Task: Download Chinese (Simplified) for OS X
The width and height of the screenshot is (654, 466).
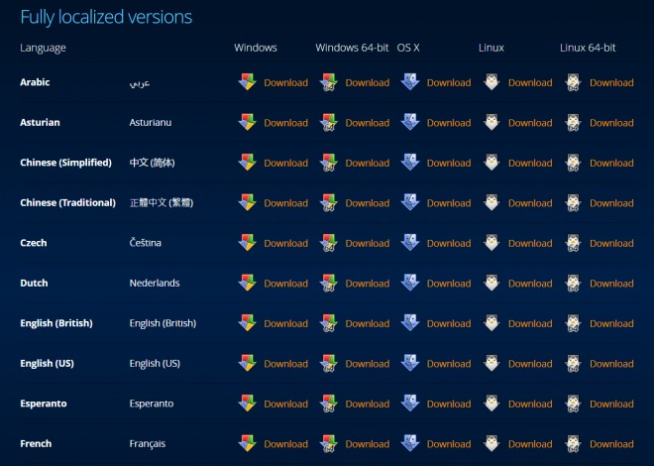Action: point(449,163)
